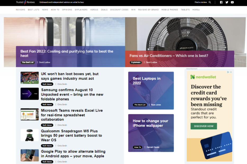Close the NerdWallet advertisement

click(x=231, y=72)
